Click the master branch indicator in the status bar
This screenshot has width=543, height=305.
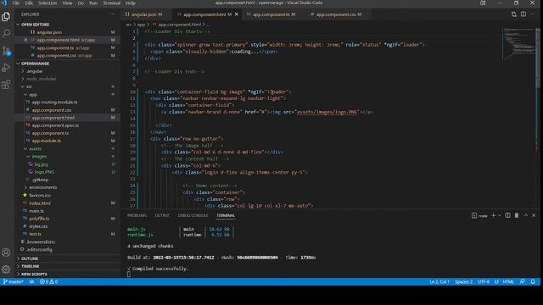click(x=14, y=281)
